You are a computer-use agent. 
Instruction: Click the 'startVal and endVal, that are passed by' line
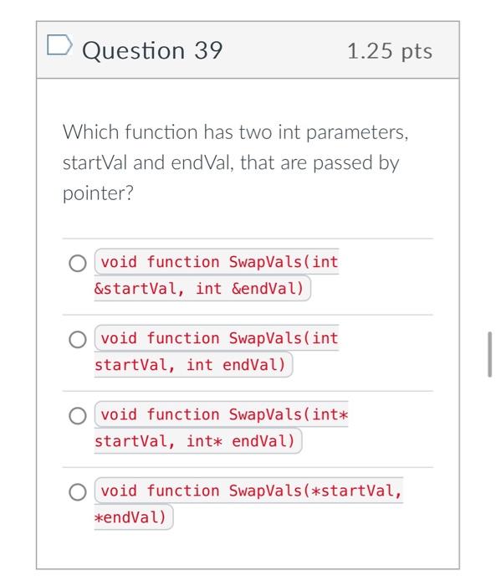(231, 162)
